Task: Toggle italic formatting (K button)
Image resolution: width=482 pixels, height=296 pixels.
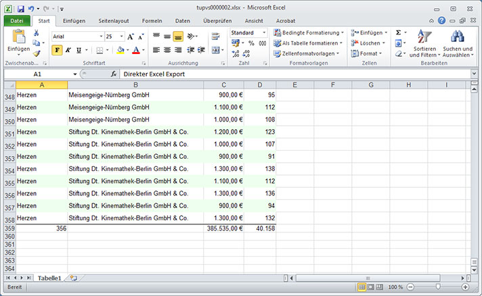Action: coord(68,50)
